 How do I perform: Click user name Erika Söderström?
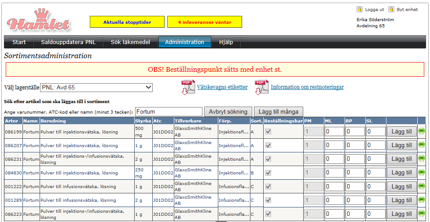point(375,20)
